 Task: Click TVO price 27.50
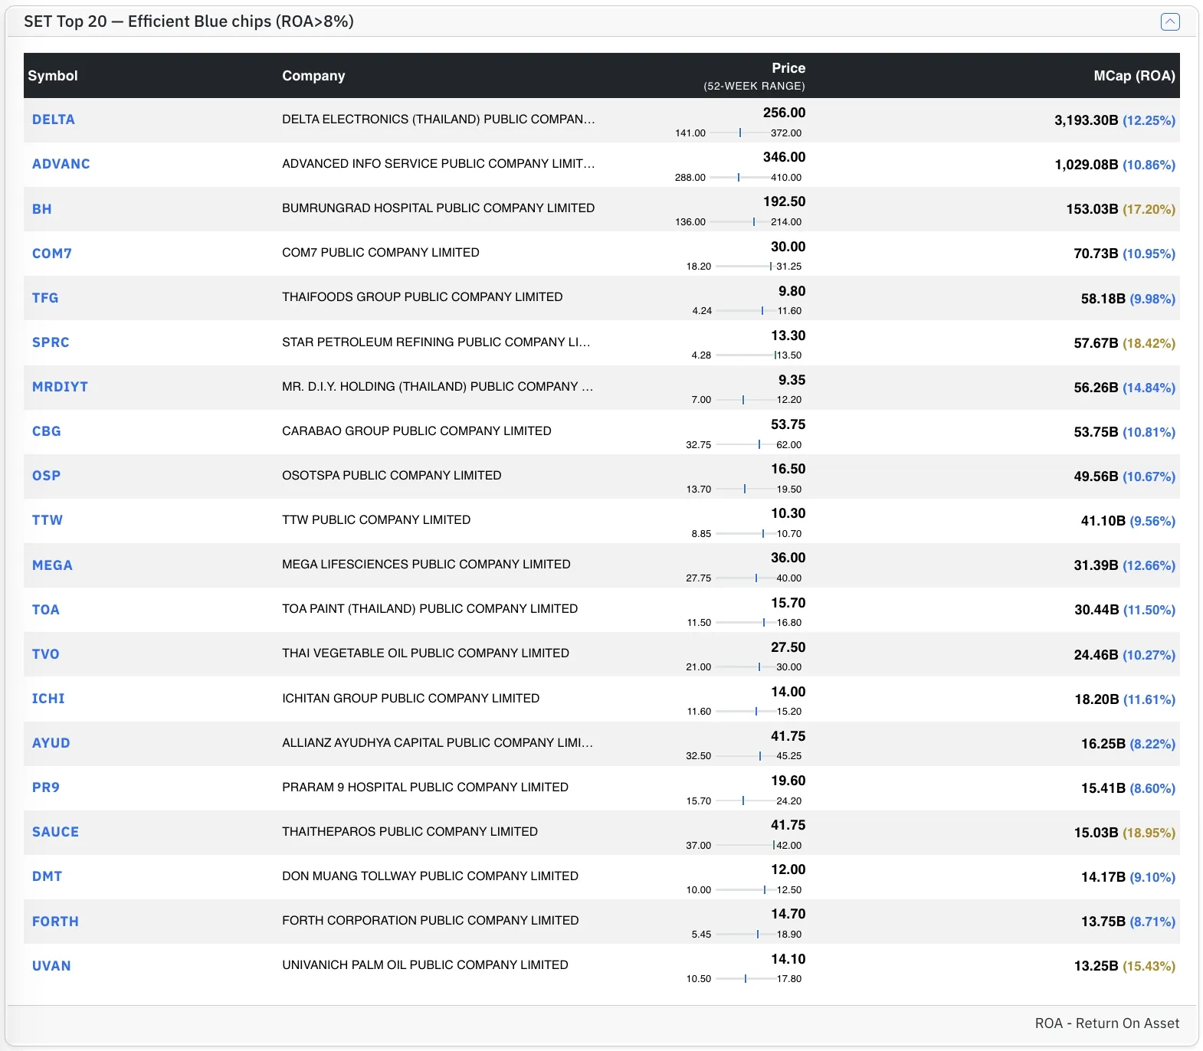click(788, 647)
